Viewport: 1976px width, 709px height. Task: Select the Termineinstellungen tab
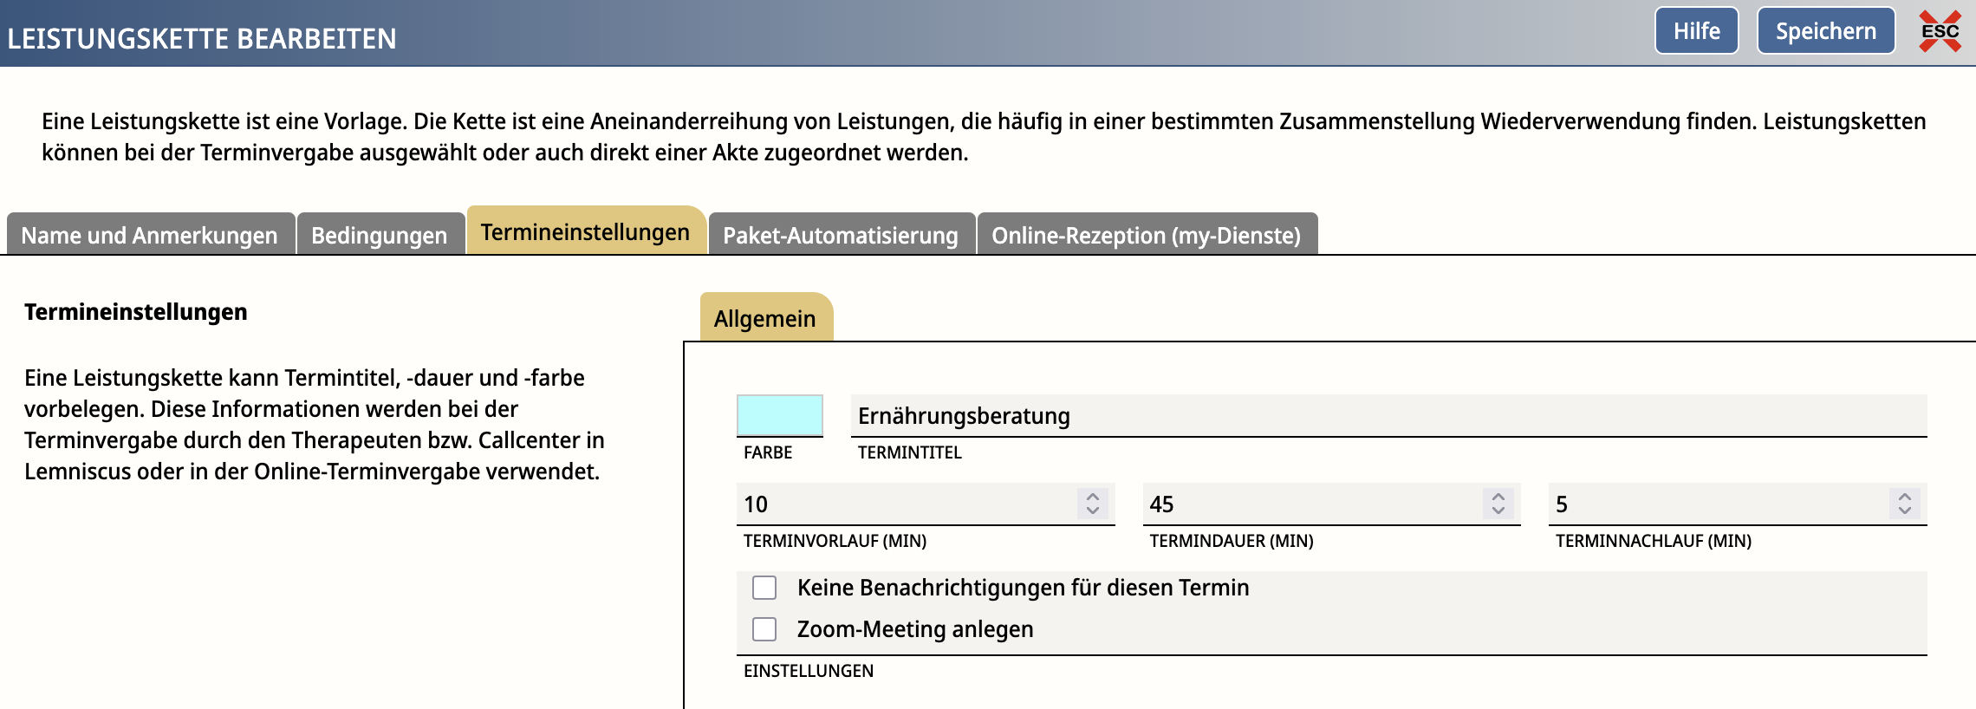click(x=585, y=232)
